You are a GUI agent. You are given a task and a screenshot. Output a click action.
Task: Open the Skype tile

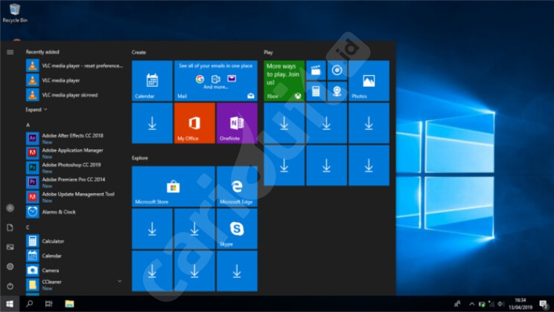pos(237,229)
